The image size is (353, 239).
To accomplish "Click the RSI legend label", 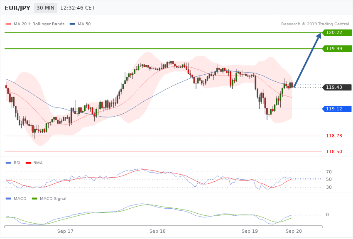I will 17,163.
